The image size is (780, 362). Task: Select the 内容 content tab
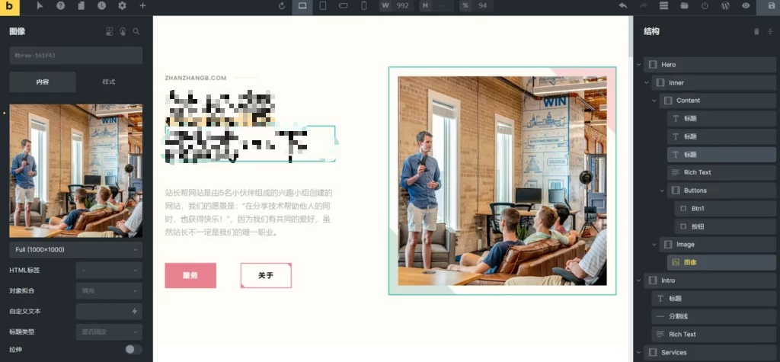[43, 82]
